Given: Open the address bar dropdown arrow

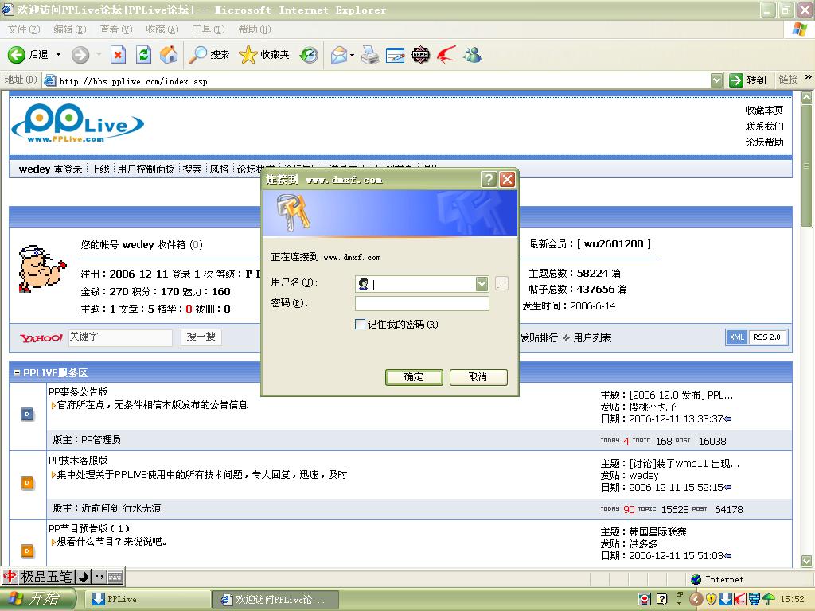Looking at the screenshot, I should 717,80.
